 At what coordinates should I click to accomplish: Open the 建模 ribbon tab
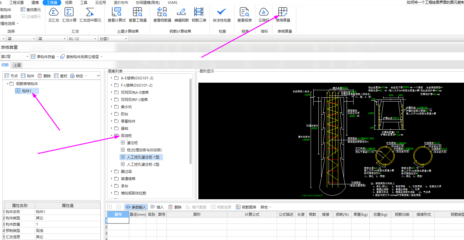point(35,2)
